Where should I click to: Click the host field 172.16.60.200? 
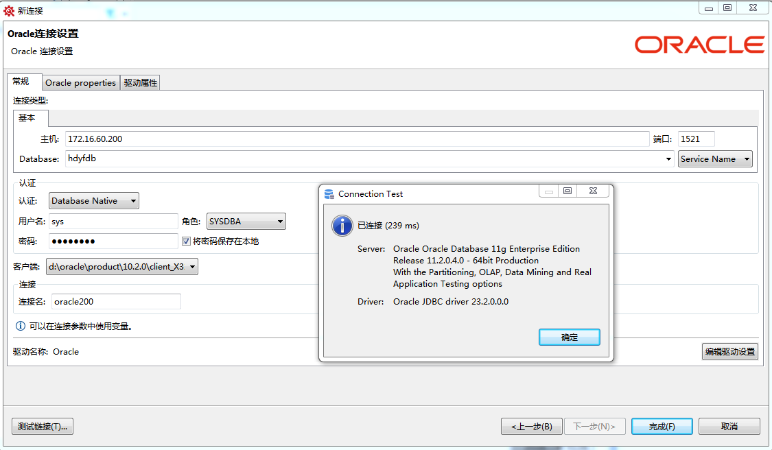tap(357, 139)
